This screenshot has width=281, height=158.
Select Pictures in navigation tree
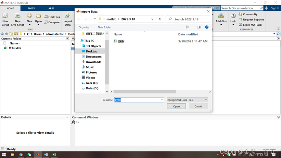tap(89, 72)
